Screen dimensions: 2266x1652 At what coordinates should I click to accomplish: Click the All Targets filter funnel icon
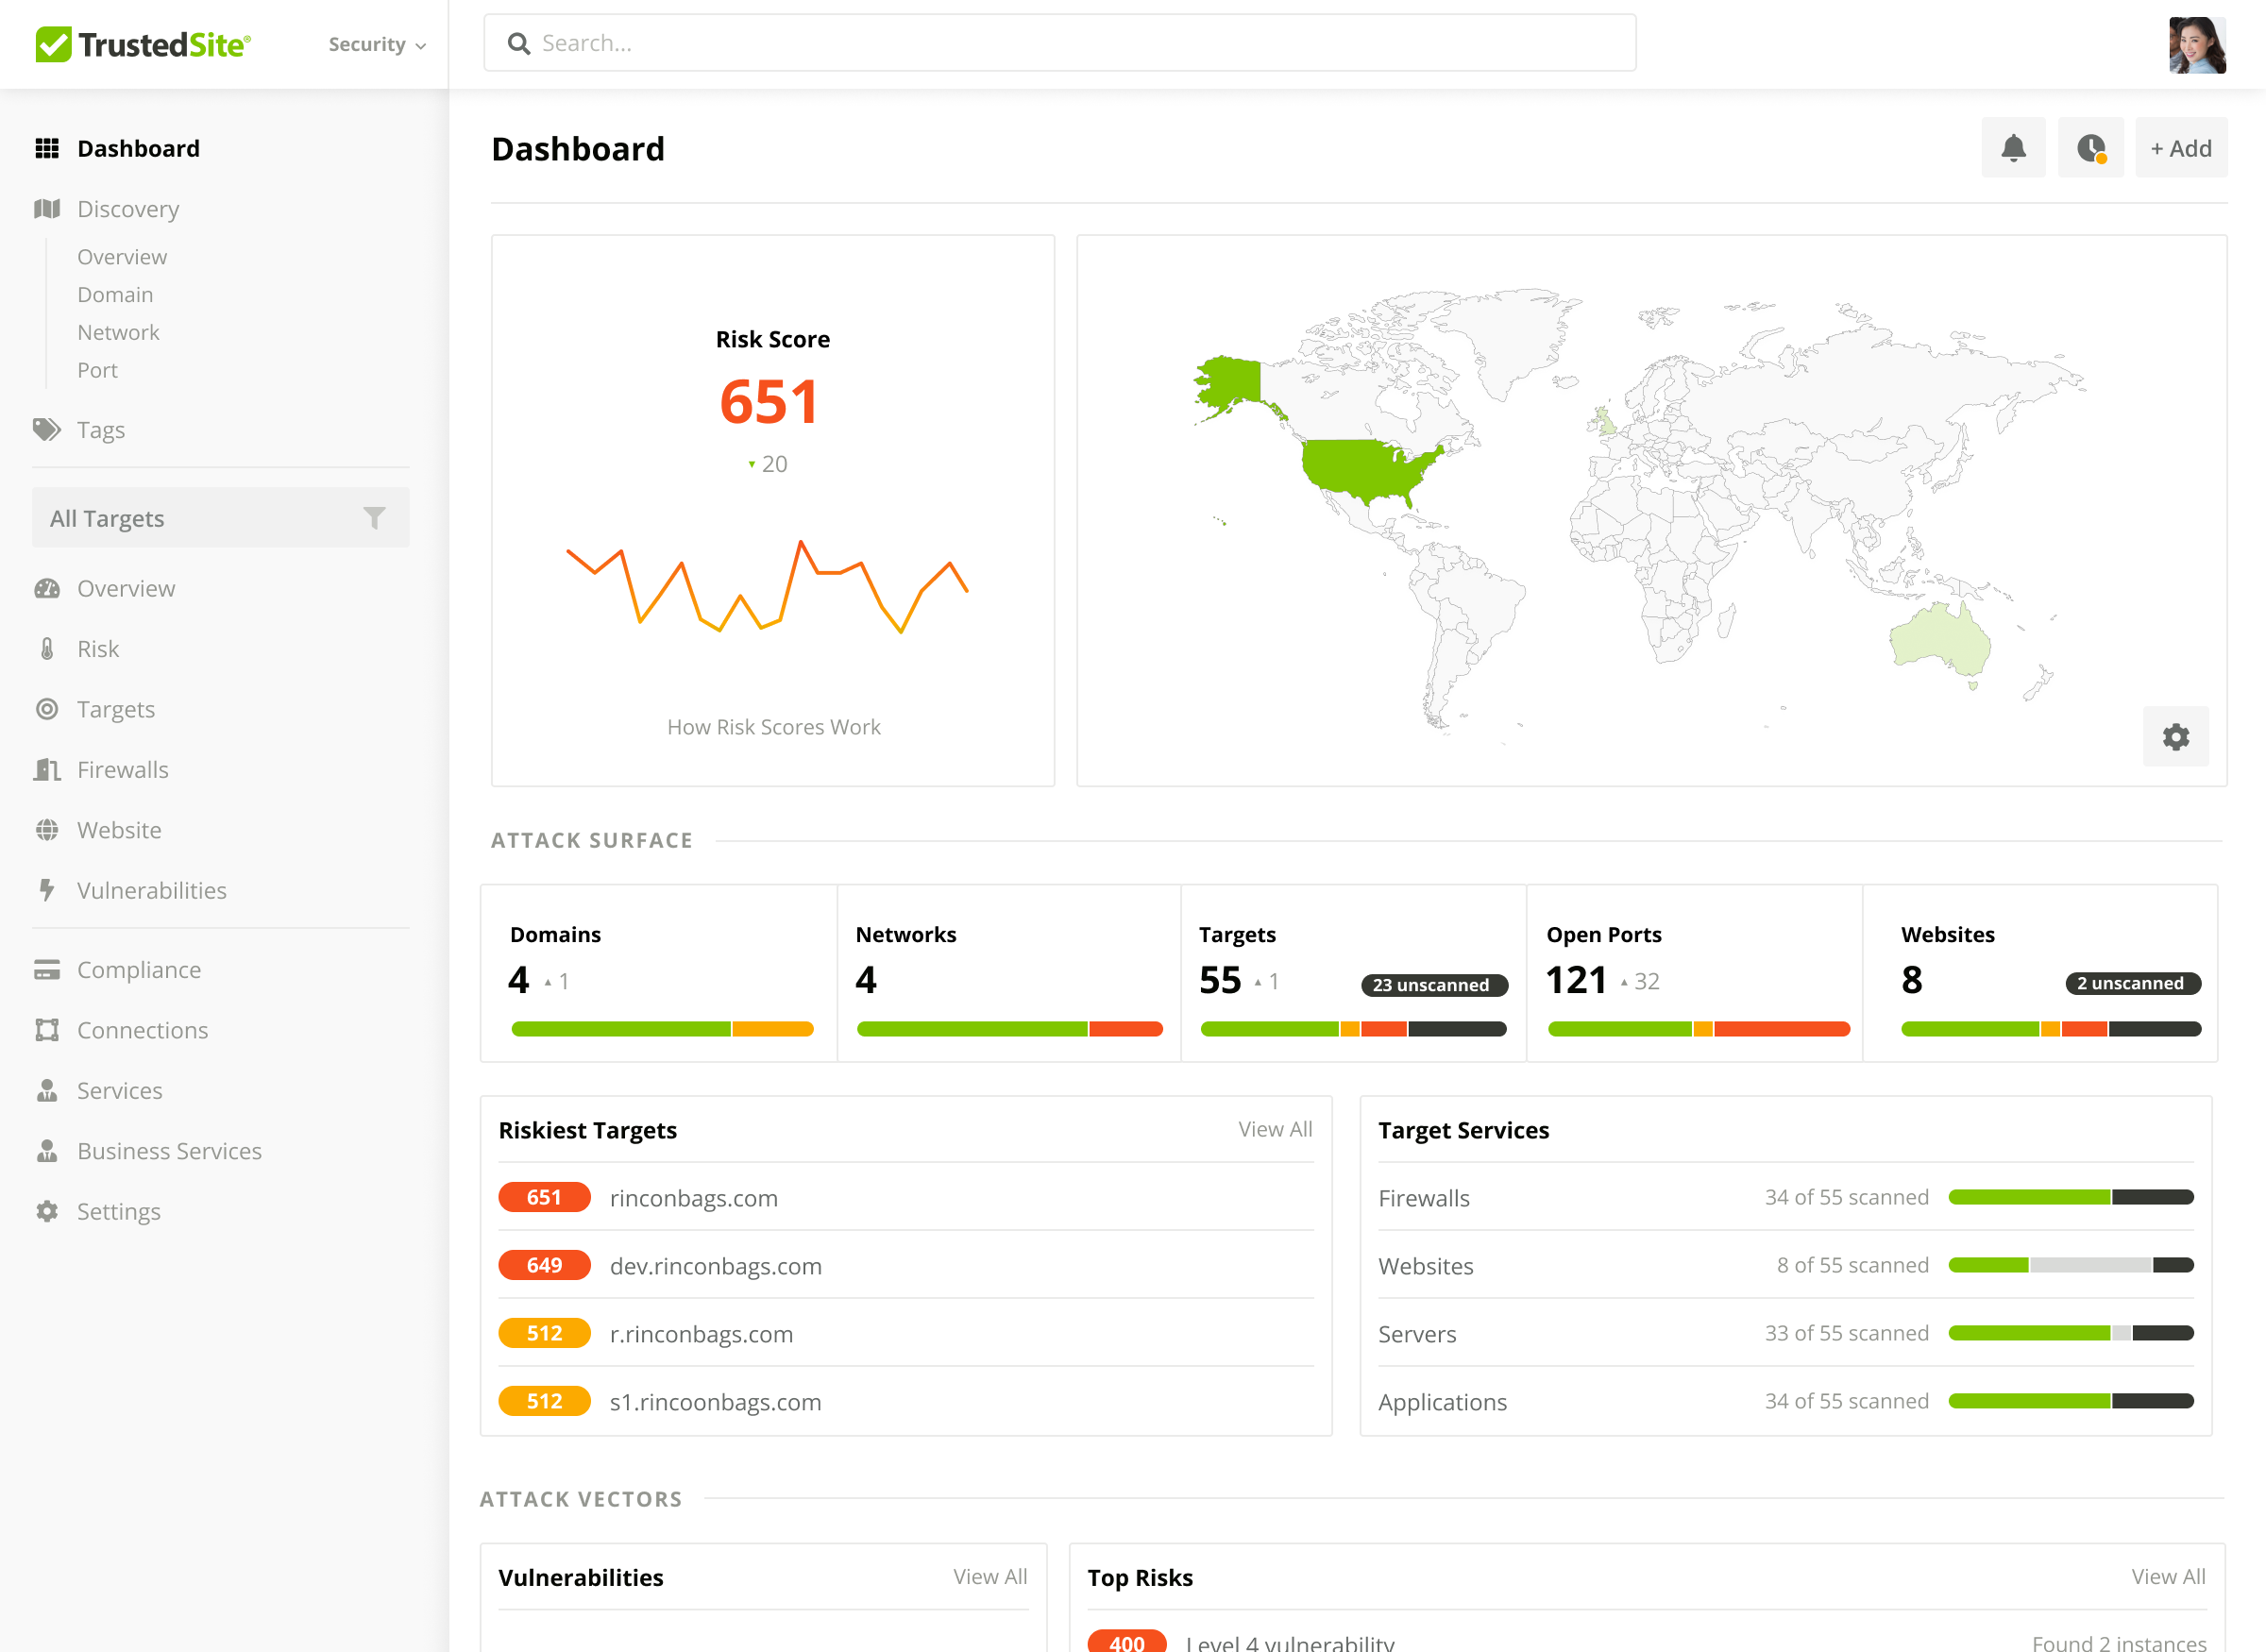point(374,518)
